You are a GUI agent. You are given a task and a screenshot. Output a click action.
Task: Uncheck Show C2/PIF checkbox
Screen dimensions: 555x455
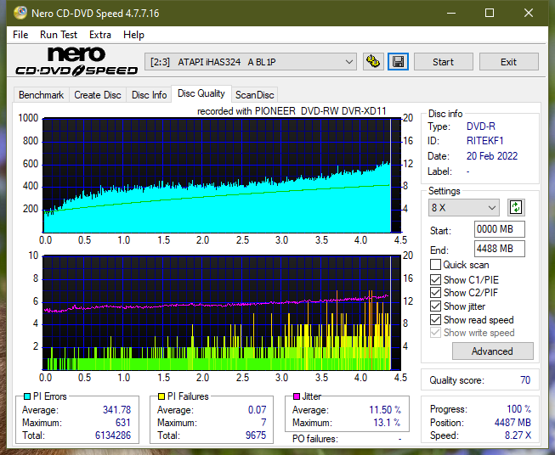(x=435, y=293)
